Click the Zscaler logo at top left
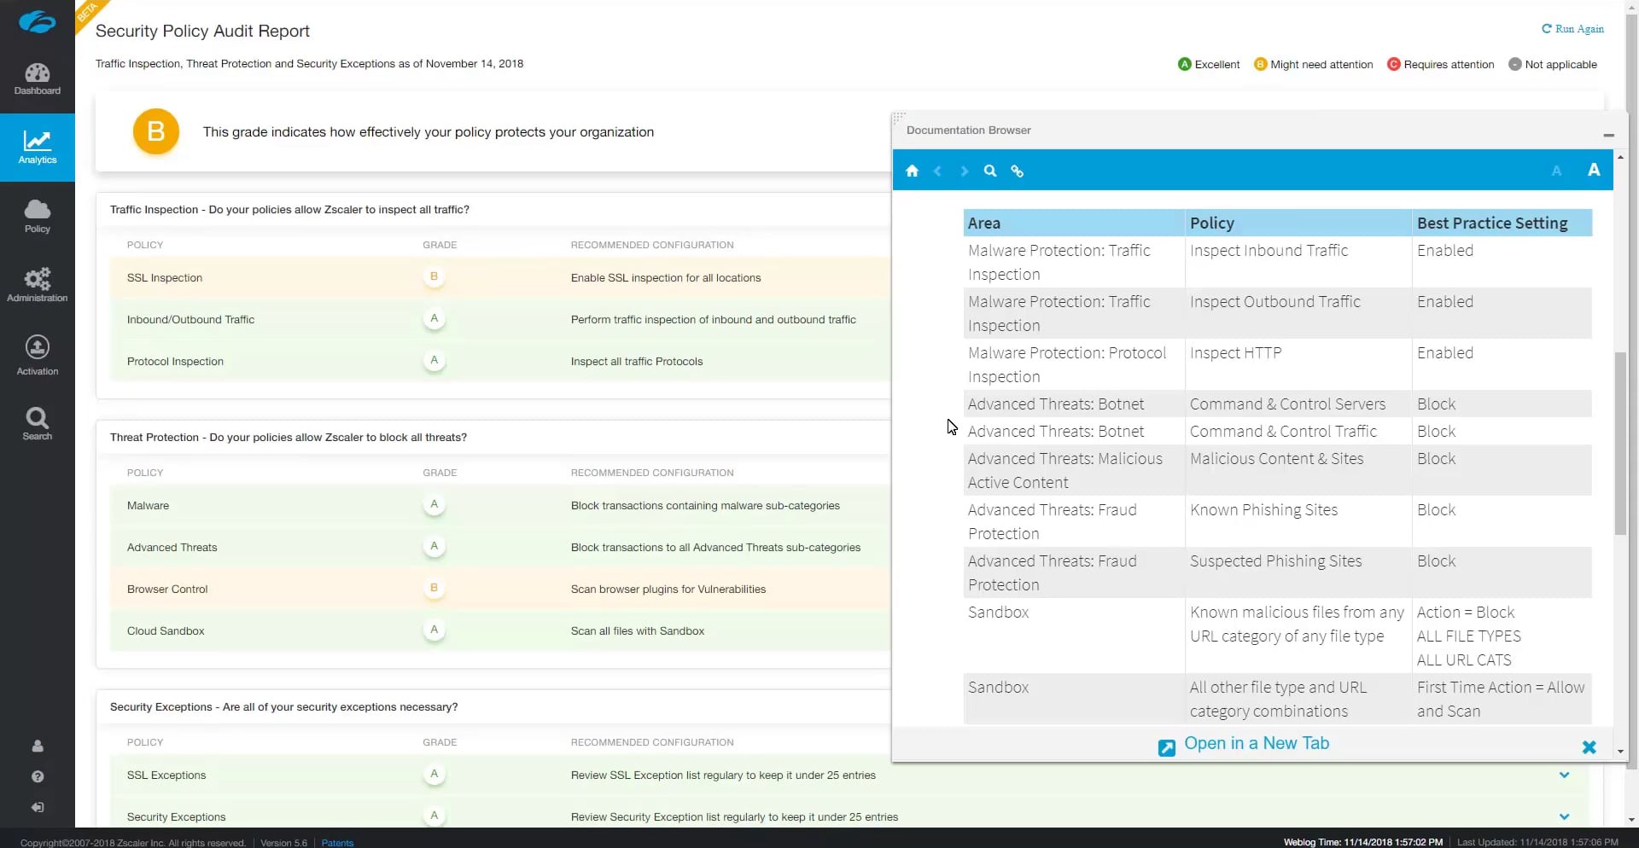Screen dimensions: 1639x848 [x=37, y=22]
